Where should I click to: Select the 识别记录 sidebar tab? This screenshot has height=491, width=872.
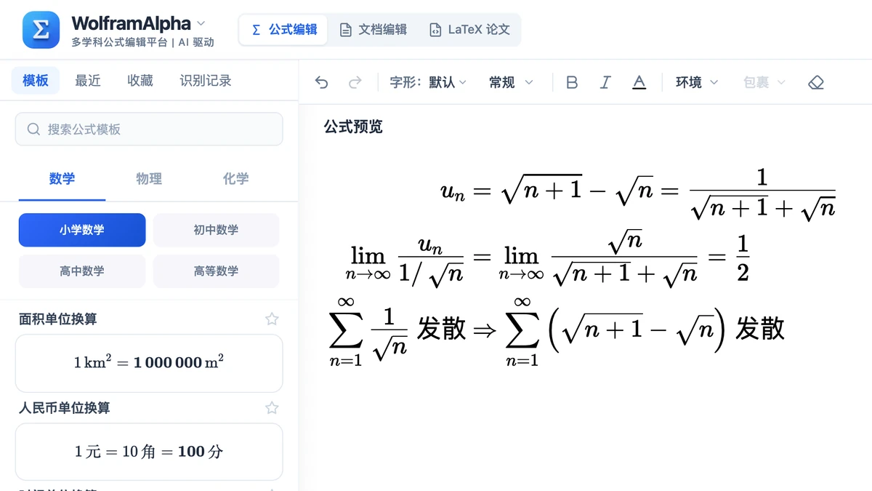[x=206, y=80]
